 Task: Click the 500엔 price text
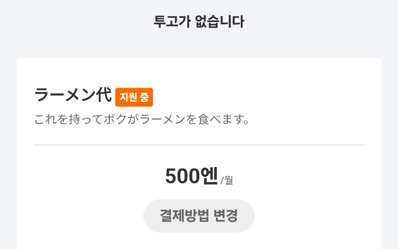point(191,176)
